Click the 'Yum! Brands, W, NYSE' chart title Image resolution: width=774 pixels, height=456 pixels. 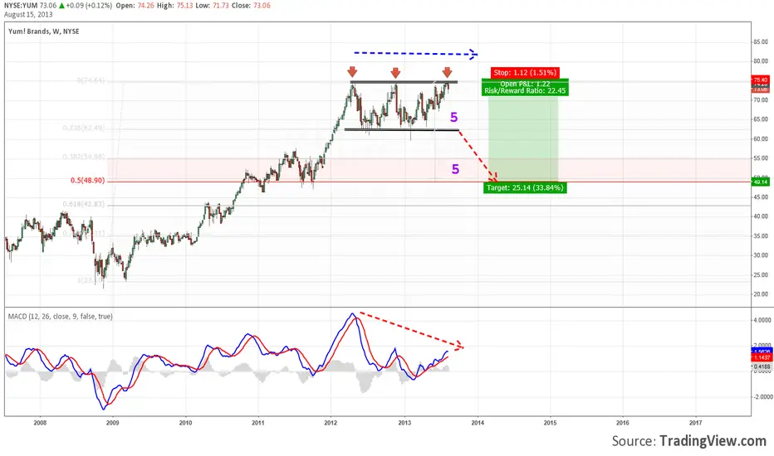point(44,31)
